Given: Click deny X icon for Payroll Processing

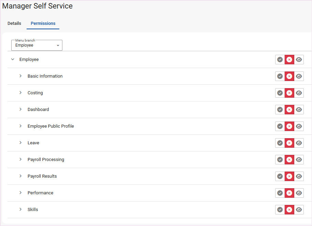Looking at the screenshot, I should 289,160.
